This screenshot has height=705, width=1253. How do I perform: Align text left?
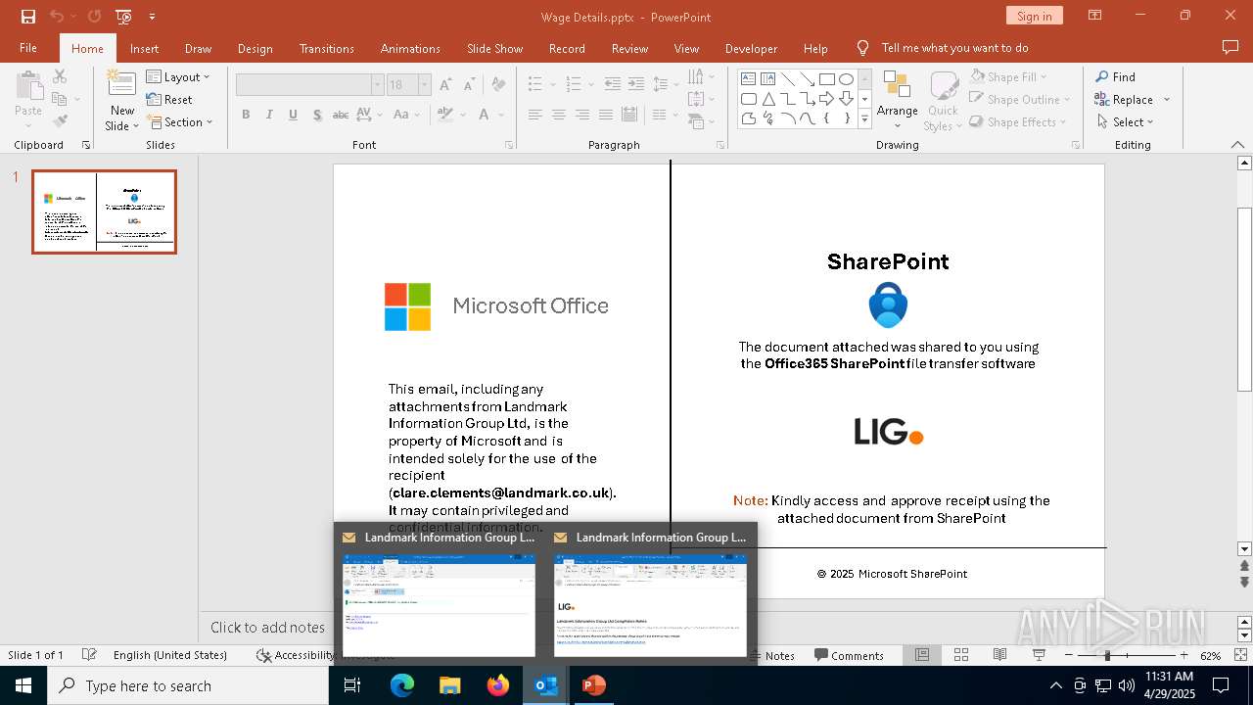[535, 115]
